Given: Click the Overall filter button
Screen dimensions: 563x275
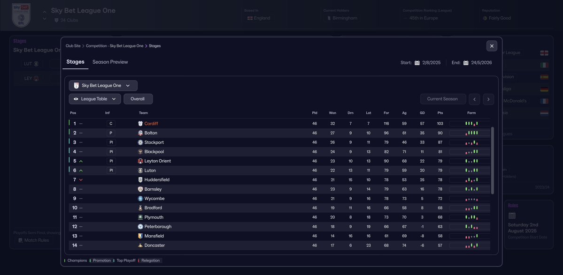Looking at the screenshot, I should point(138,99).
